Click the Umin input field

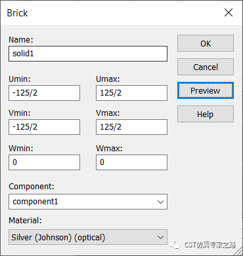pyautogui.click(x=44, y=93)
